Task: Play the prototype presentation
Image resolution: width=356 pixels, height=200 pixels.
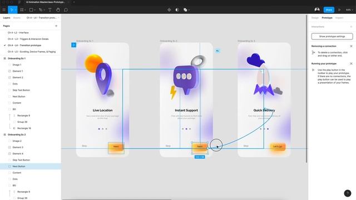Action: tap(339, 10)
